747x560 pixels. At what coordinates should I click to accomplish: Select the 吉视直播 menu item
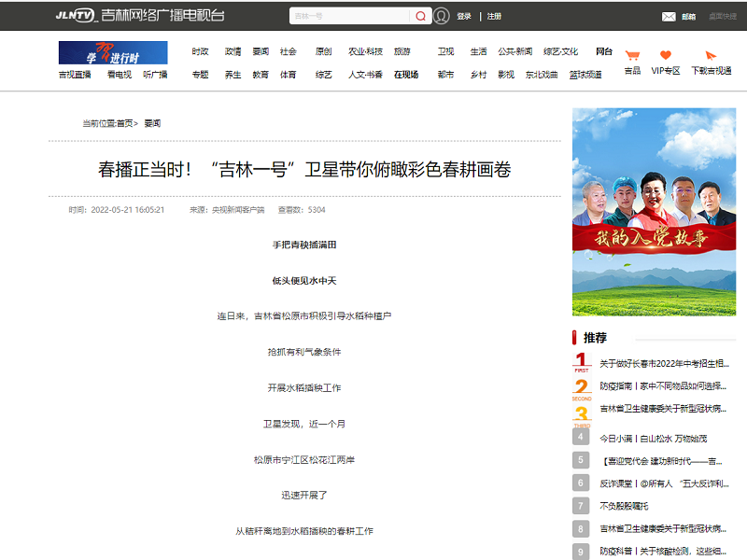(x=75, y=75)
